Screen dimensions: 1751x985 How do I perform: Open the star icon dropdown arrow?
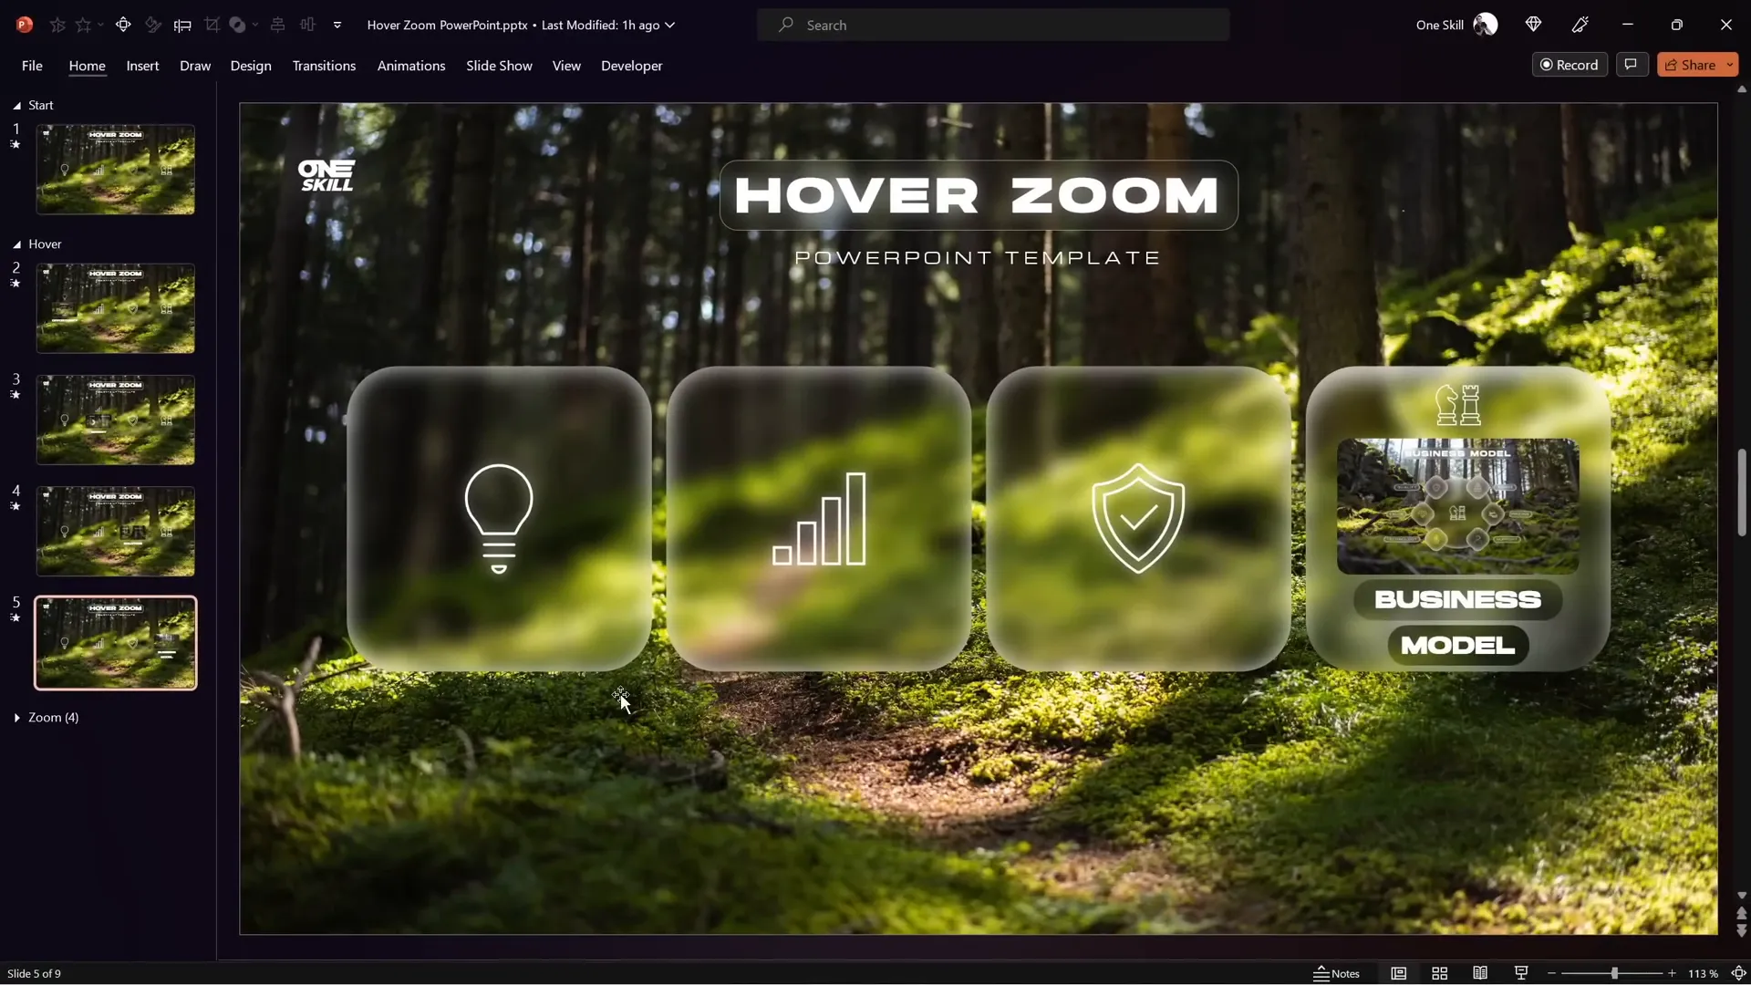[x=100, y=25]
